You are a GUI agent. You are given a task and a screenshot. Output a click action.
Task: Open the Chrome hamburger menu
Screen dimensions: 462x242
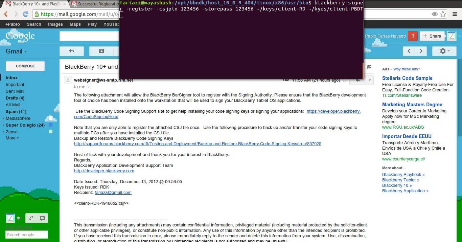tap(454, 14)
